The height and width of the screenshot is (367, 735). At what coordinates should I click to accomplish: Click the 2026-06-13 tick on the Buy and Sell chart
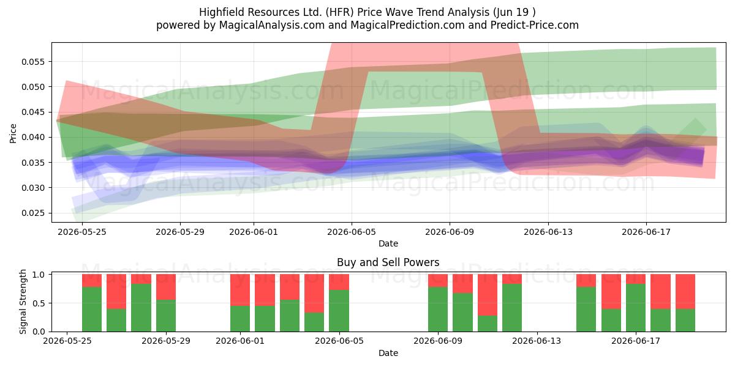537,341
